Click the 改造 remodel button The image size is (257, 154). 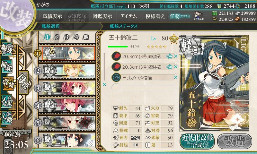pyautogui.click(x=235, y=141)
